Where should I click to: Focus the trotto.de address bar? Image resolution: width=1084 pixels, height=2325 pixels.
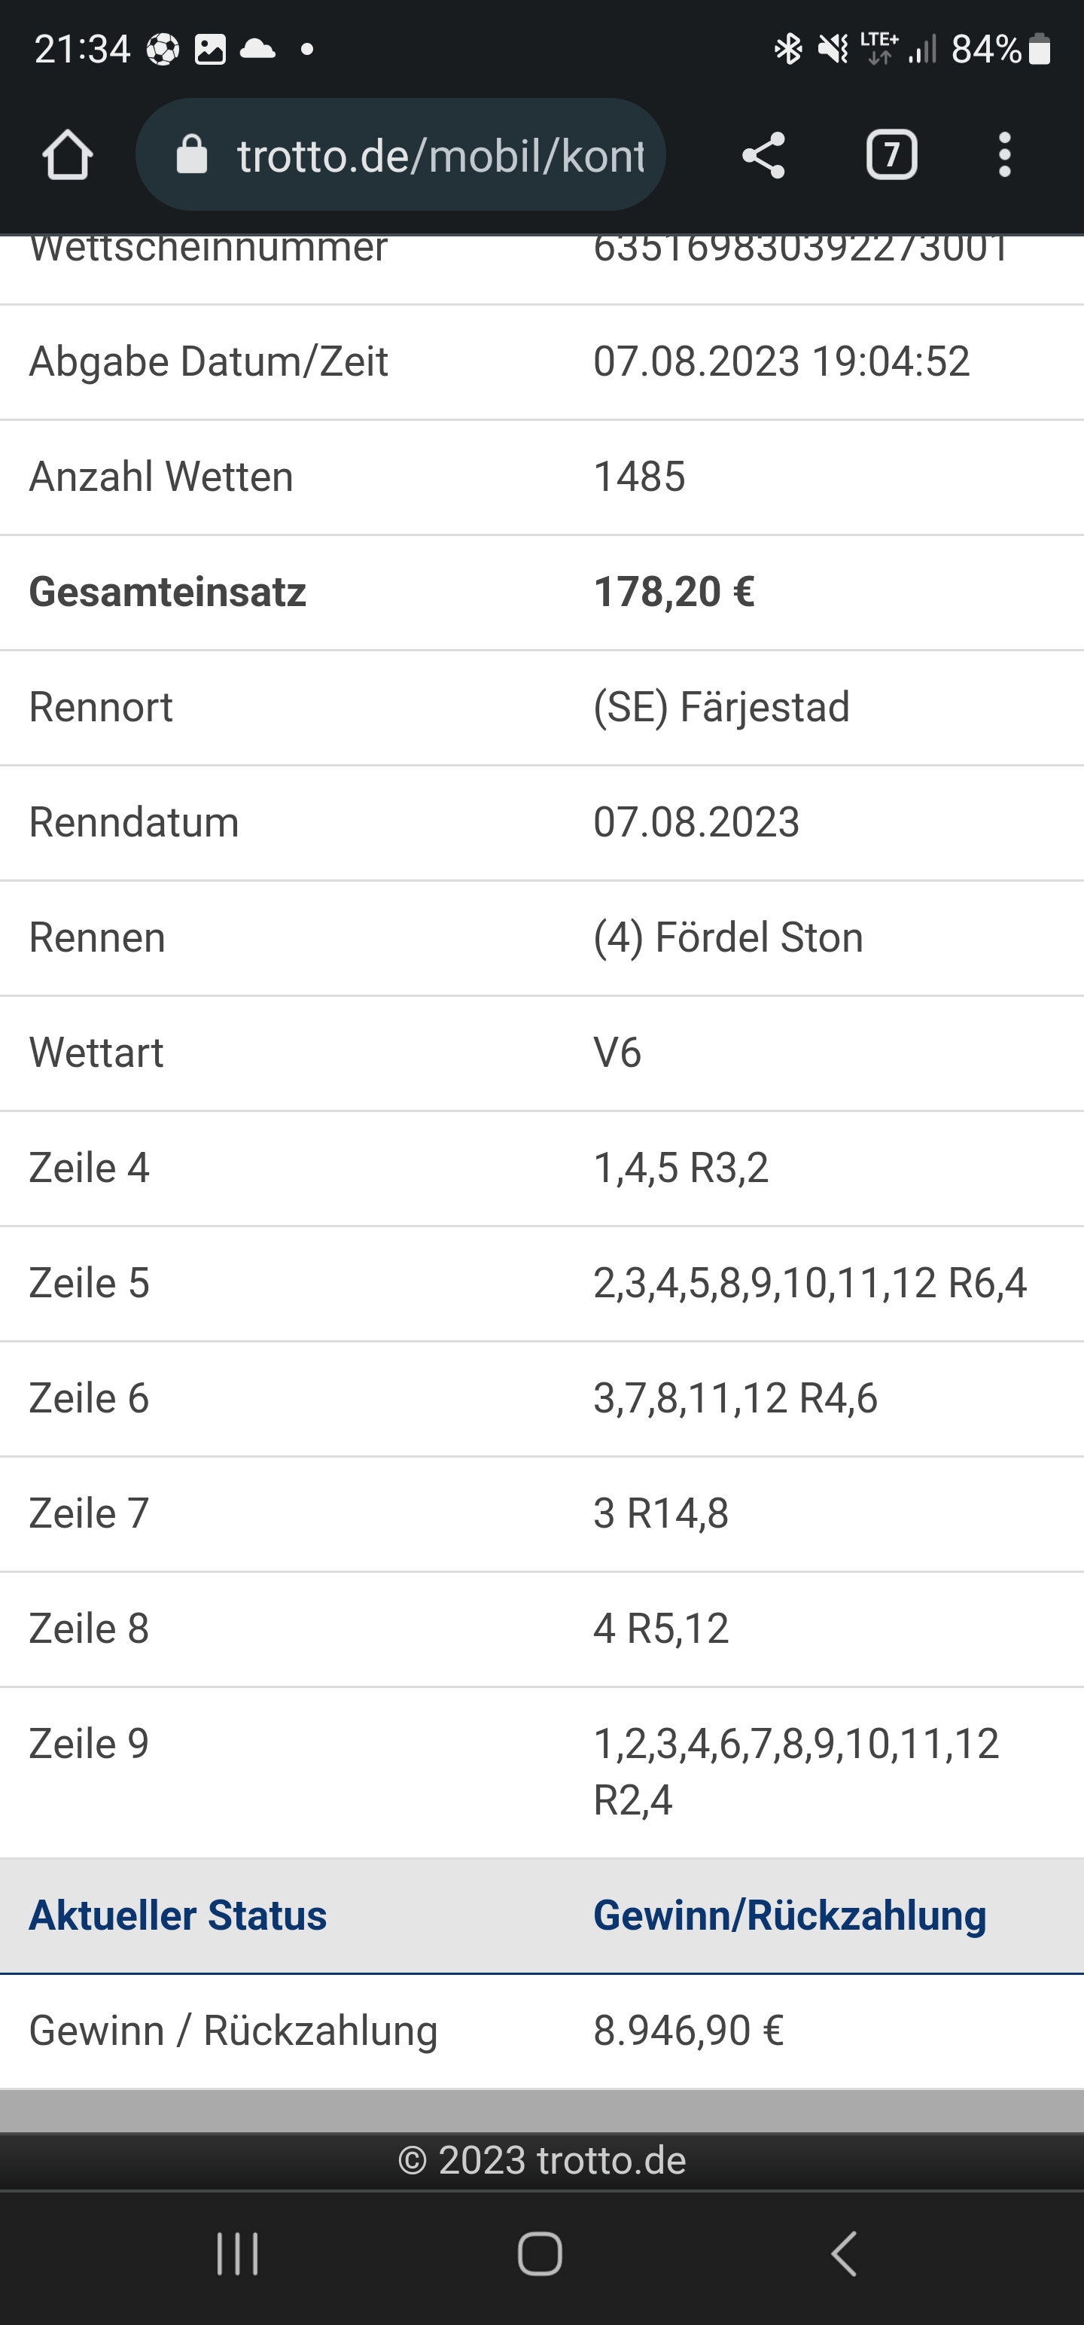tap(400, 154)
